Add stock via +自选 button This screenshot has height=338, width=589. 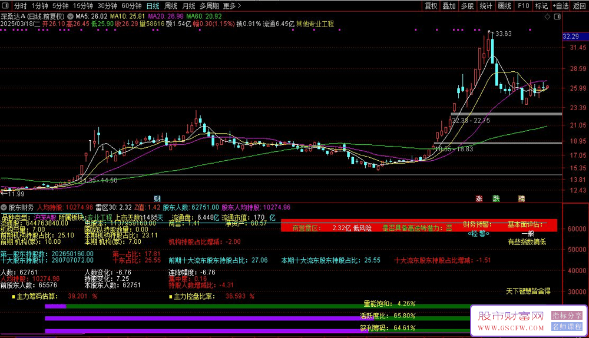561,6
